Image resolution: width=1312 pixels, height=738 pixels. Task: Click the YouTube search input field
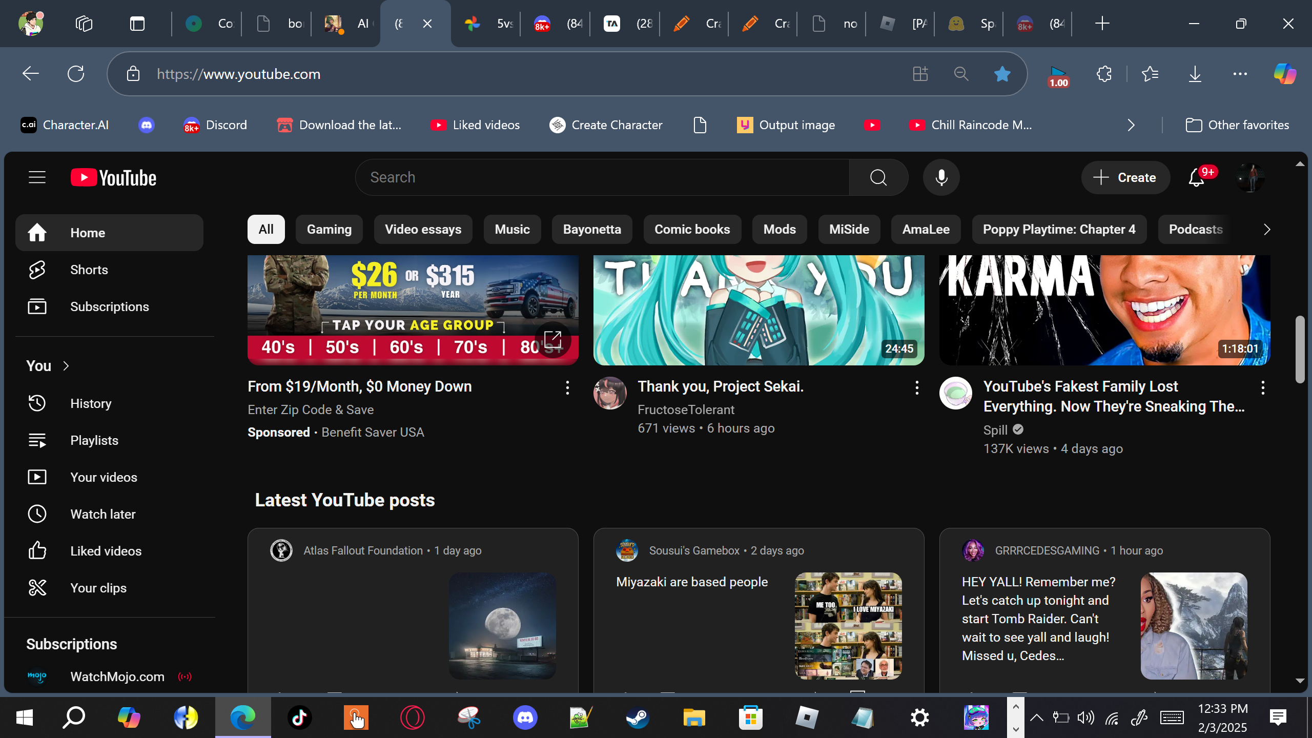pyautogui.click(x=603, y=177)
